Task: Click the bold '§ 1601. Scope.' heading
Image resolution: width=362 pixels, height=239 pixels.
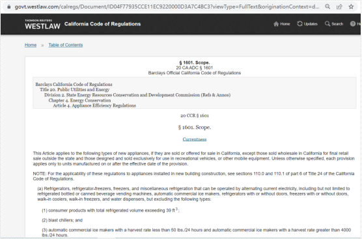Action: click(195, 63)
